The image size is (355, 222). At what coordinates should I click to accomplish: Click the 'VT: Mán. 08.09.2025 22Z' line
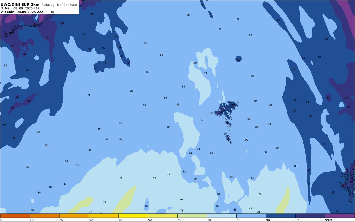pyautogui.click(x=22, y=12)
